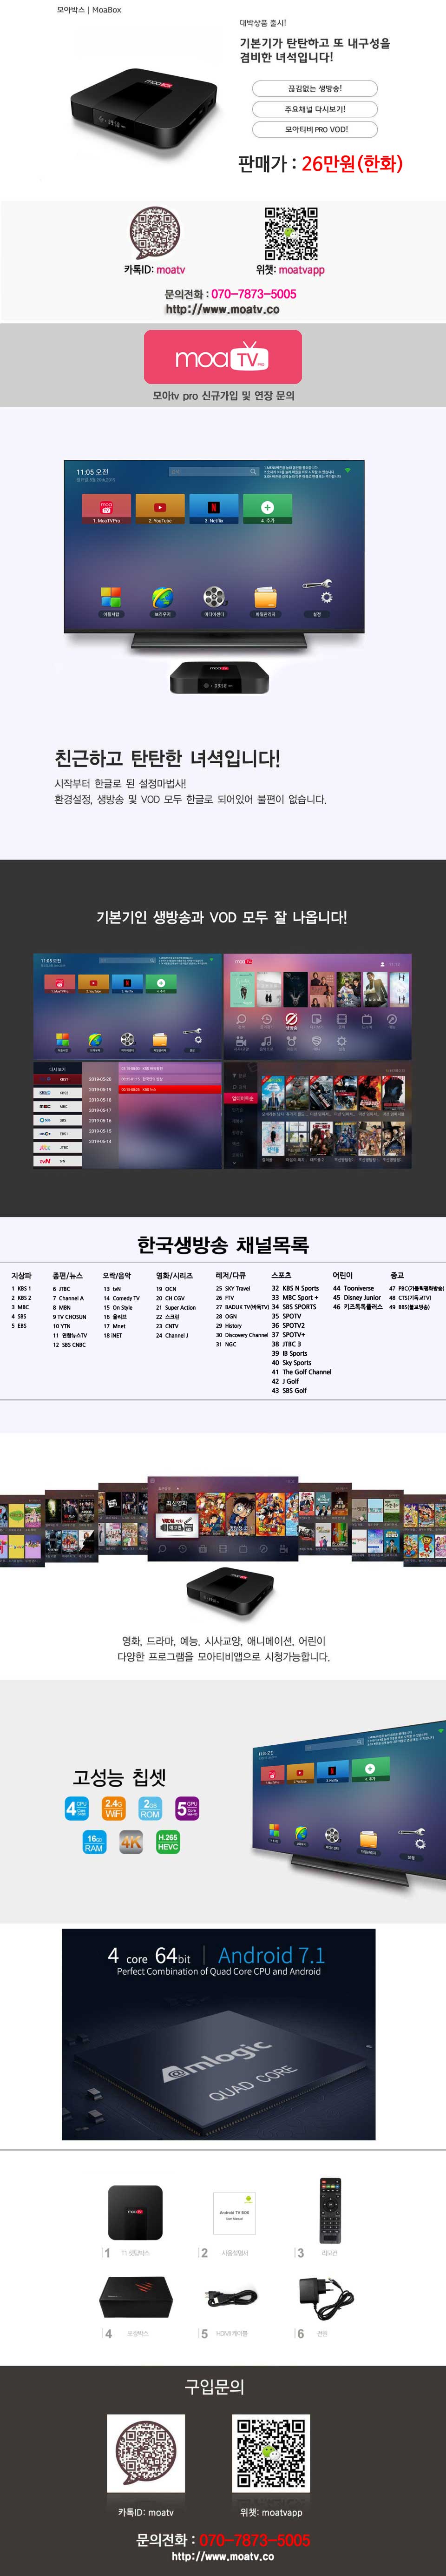Viewport: 446px width, 2576px height.
Task: Click the blue 16GB RAM icon
Action: 94,1843
